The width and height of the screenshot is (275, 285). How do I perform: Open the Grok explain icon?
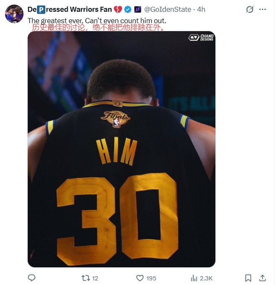click(x=249, y=9)
